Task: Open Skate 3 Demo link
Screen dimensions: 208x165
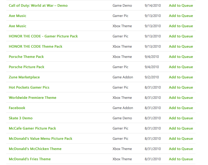Action: click(x=21, y=118)
